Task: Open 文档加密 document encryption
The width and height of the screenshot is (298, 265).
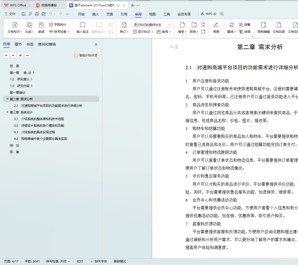Action: [x=279, y=28]
